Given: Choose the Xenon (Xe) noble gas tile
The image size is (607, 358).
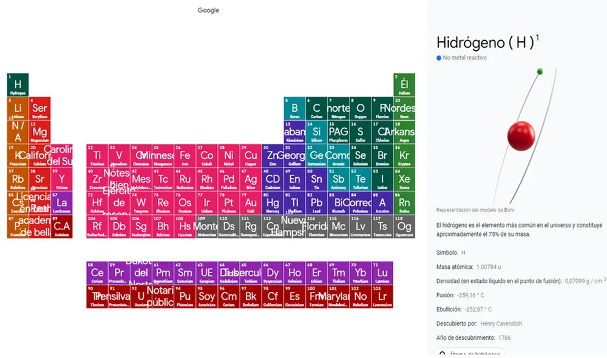Looking at the screenshot, I should click(x=404, y=180).
